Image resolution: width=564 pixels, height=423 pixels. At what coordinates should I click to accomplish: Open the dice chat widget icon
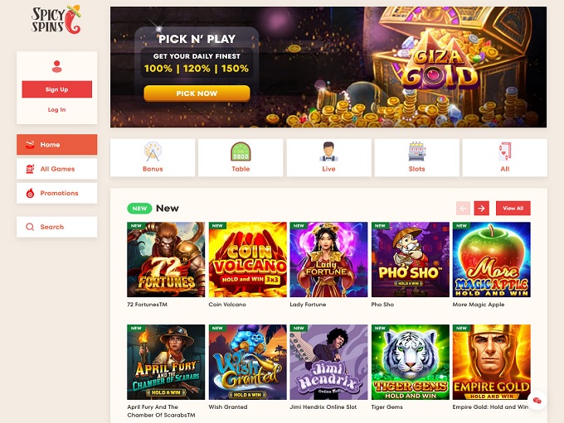(x=537, y=400)
